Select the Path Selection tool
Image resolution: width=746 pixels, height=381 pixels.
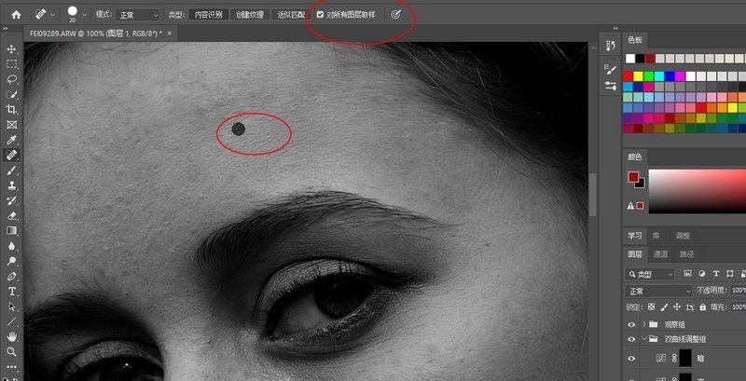tap(12, 306)
